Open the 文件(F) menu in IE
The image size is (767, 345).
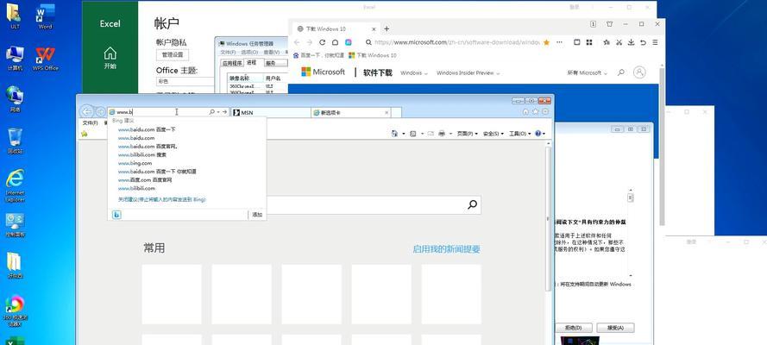[90, 123]
